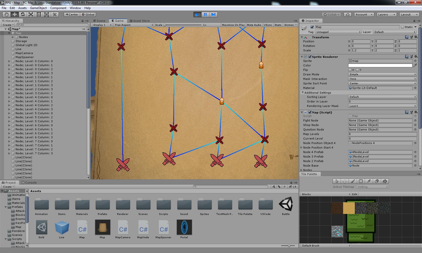The height and width of the screenshot is (253, 422).
Task: Click the Play button
Action: tap(197, 15)
